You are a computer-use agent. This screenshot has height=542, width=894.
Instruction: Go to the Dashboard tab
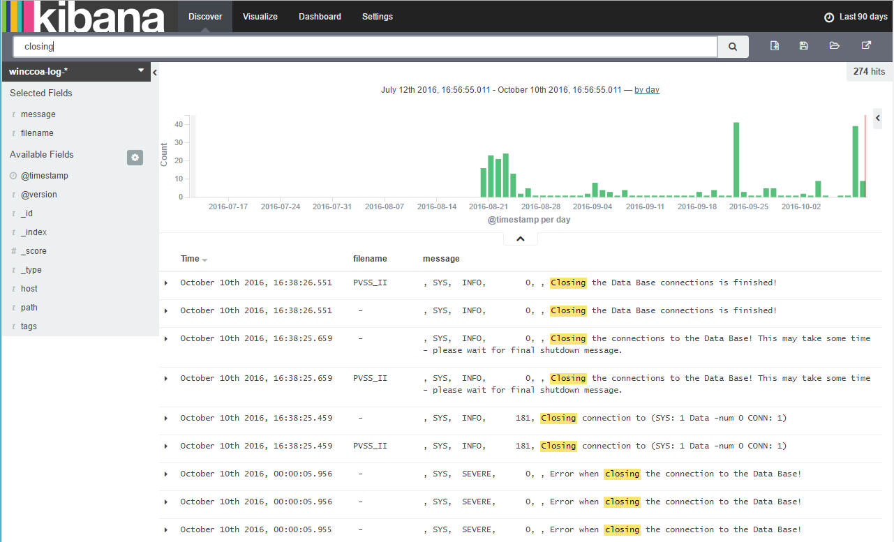tap(320, 16)
